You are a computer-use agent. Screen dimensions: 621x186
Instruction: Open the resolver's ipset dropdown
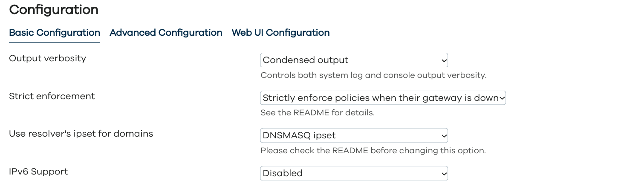pos(354,136)
